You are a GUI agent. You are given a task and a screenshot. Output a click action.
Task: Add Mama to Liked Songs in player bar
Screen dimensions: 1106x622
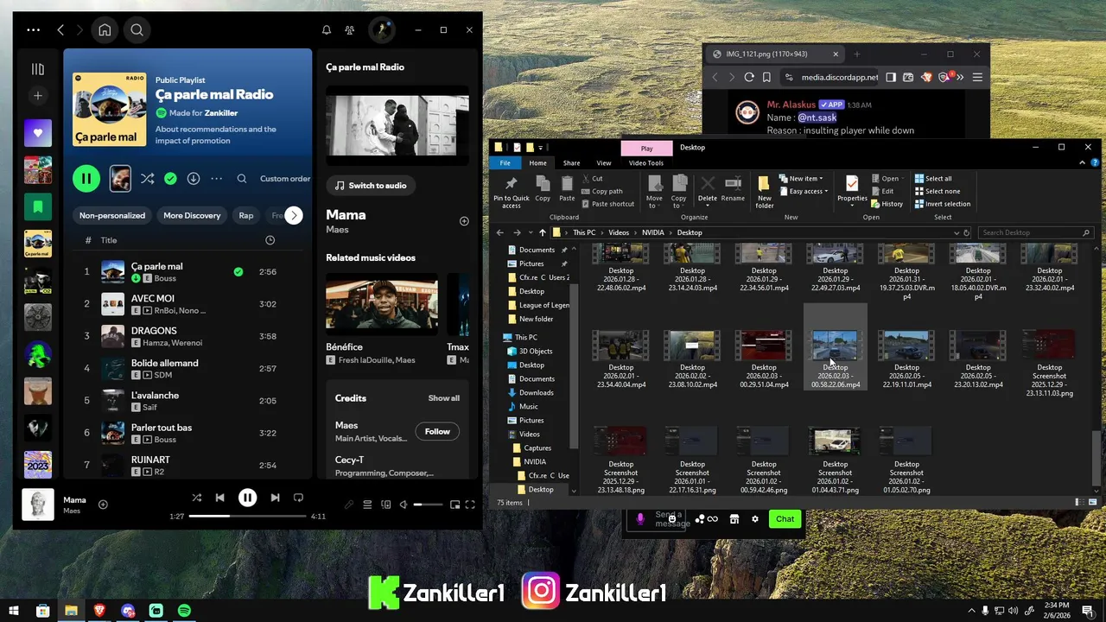tap(103, 505)
